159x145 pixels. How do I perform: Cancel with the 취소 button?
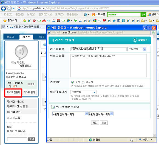coord(104,123)
